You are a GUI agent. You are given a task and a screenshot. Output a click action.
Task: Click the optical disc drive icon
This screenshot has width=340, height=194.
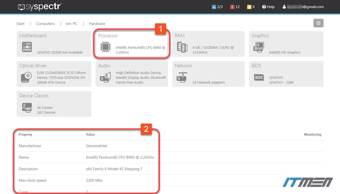(26, 77)
